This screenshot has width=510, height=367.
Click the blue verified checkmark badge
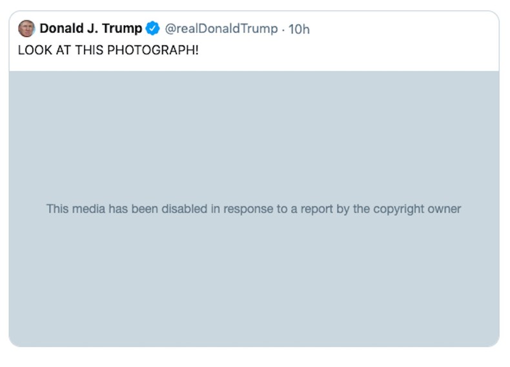click(153, 28)
